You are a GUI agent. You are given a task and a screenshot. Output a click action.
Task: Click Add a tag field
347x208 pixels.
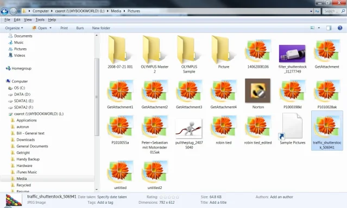(x=105, y=202)
